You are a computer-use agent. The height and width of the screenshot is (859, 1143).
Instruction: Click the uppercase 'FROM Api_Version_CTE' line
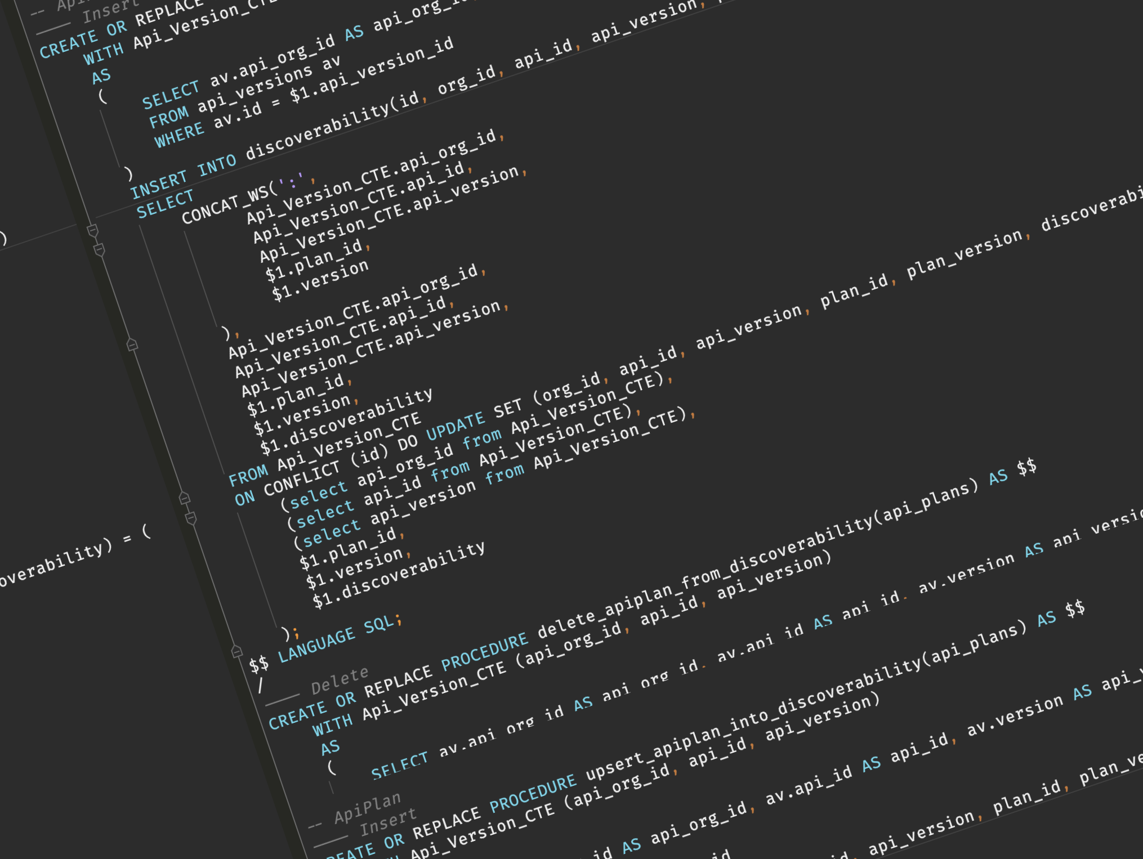[x=325, y=449]
